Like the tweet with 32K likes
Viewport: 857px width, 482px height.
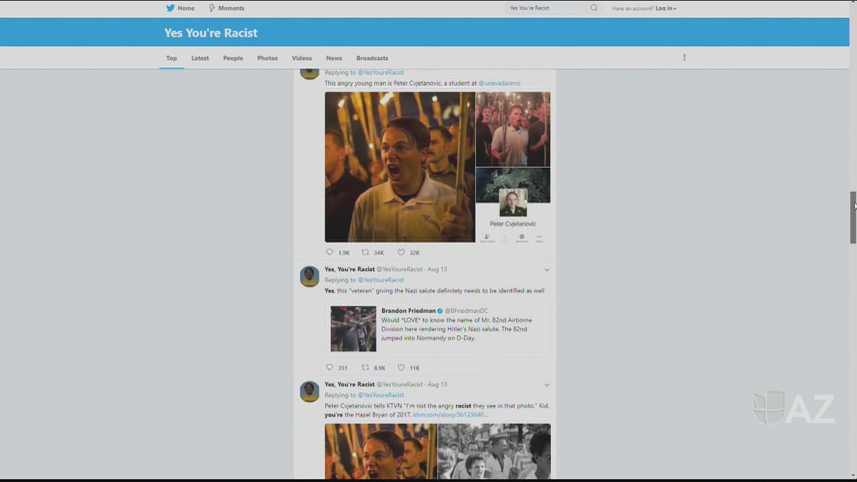click(401, 252)
